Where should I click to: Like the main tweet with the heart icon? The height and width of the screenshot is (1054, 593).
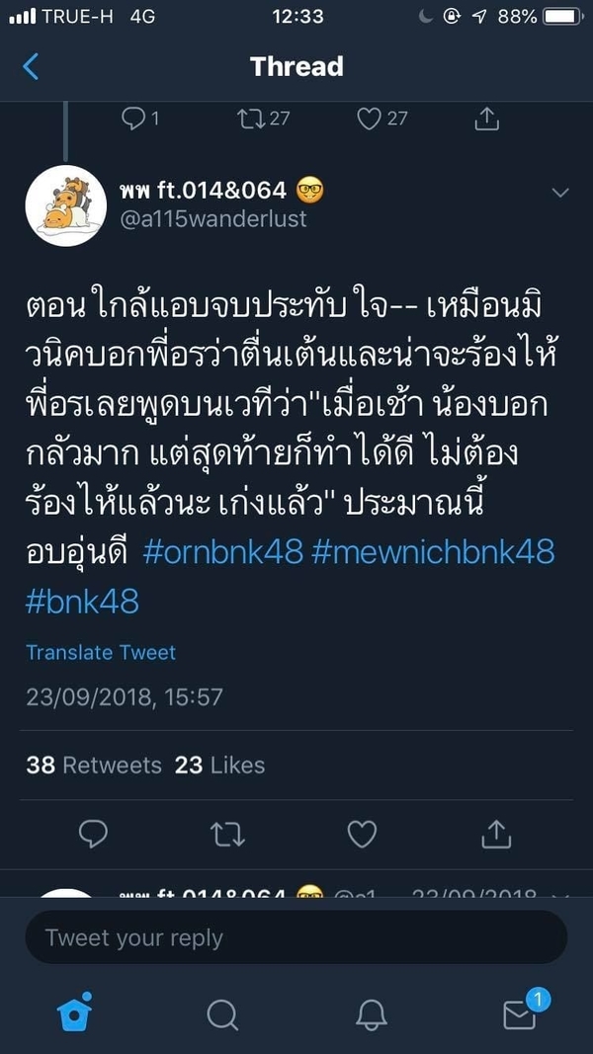(362, 835)
